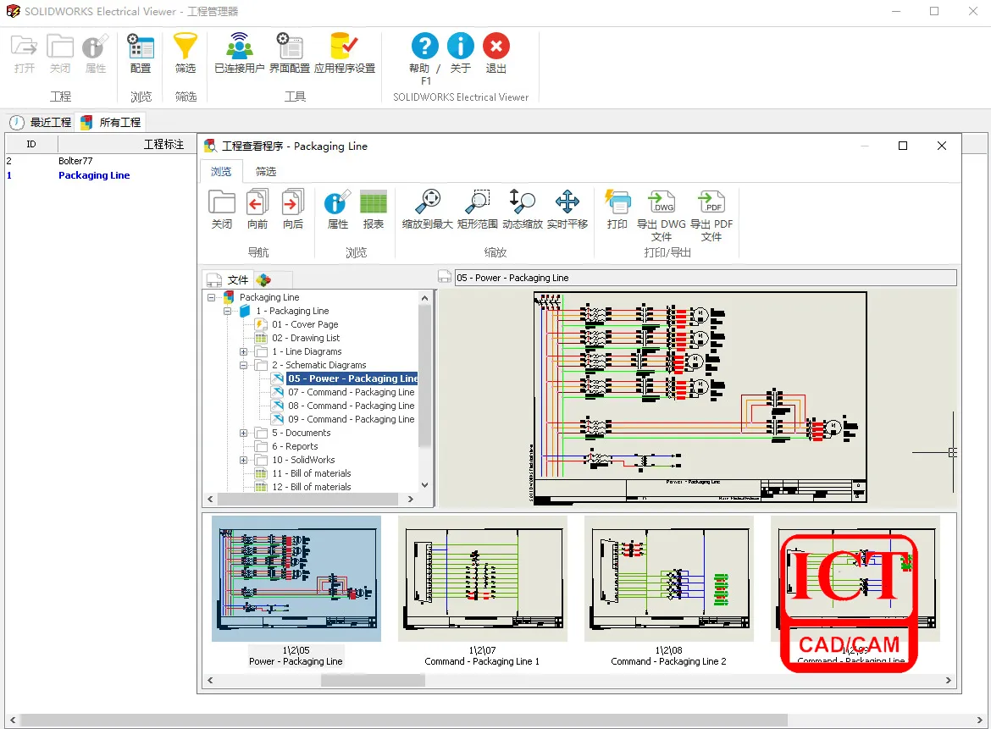Open 帮助 help
The height and width of the screenshot is (729, 991).
[x=424, y=46]
